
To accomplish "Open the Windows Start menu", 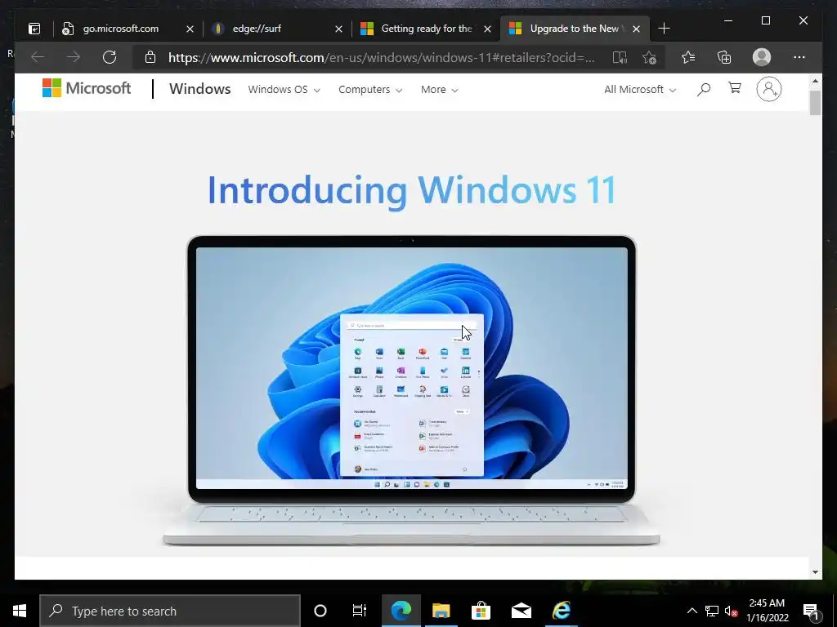I will [20, 611].
